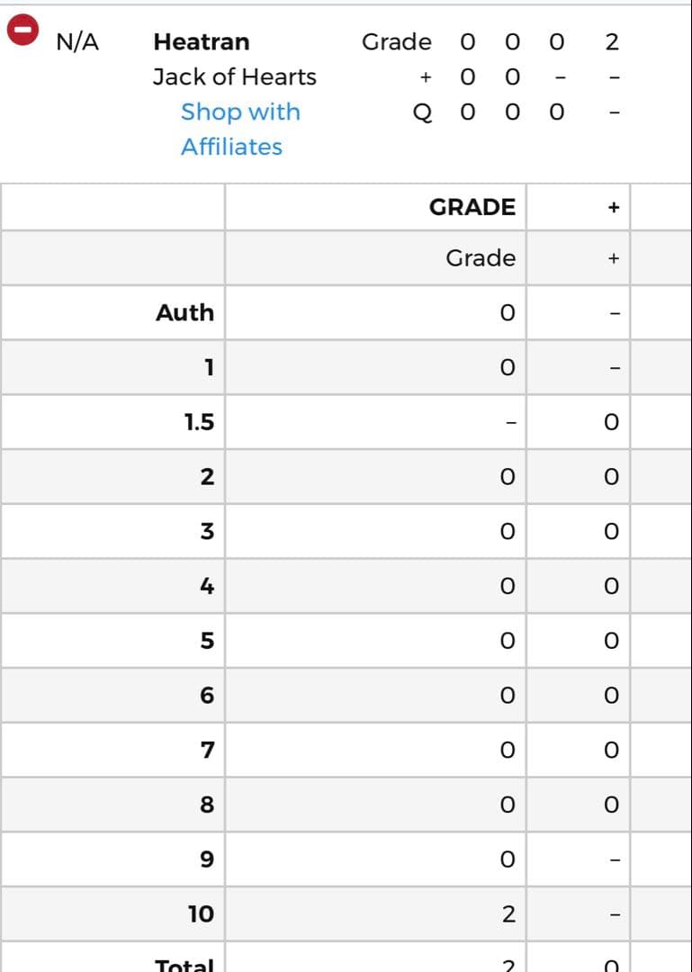Click the N/A text in card row
Screen dimensions: 692x972
pyautogui.click(x=77, y=41)
